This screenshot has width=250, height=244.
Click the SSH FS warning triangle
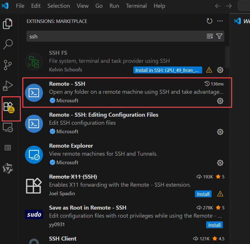[209, 70]
